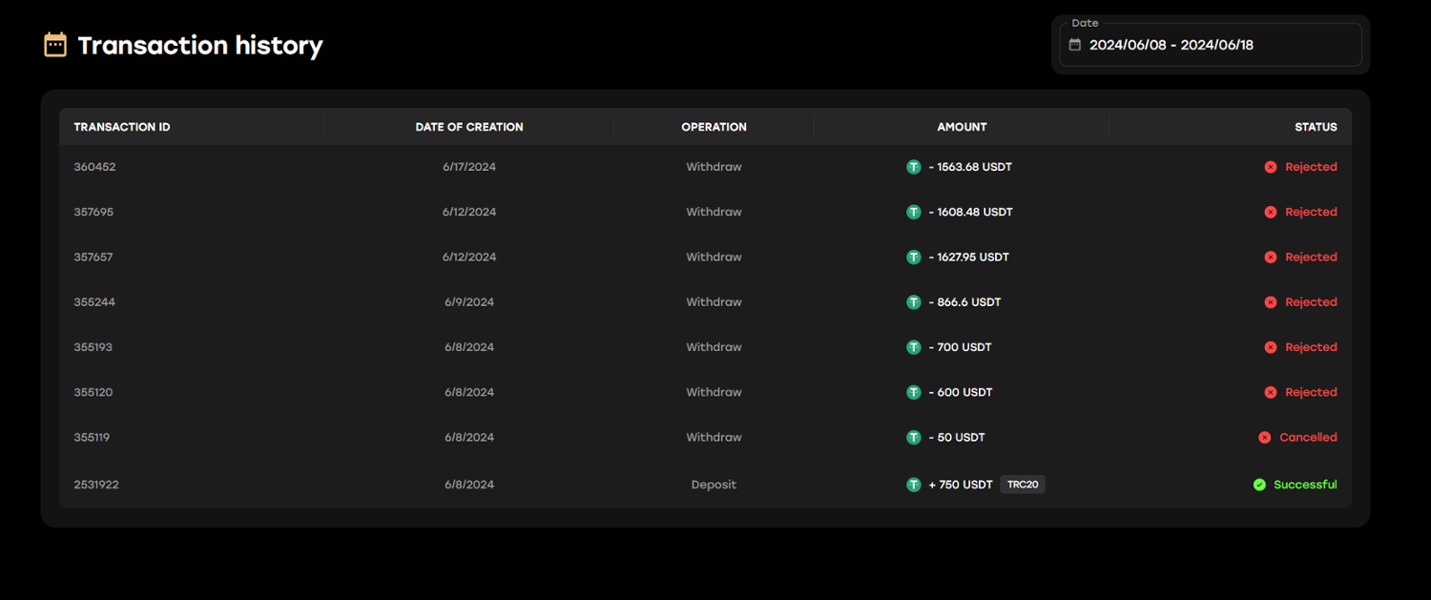1431x600 pixels.
Task: Click the small calendar icon in Date field
Action: (1075, 45)
